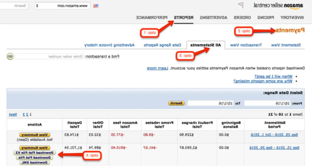
Task: Click the Download Flat File button (non-V2)
Action: [35, 158]
